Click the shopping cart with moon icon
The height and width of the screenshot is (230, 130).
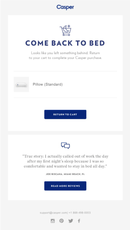coord(65,30)
